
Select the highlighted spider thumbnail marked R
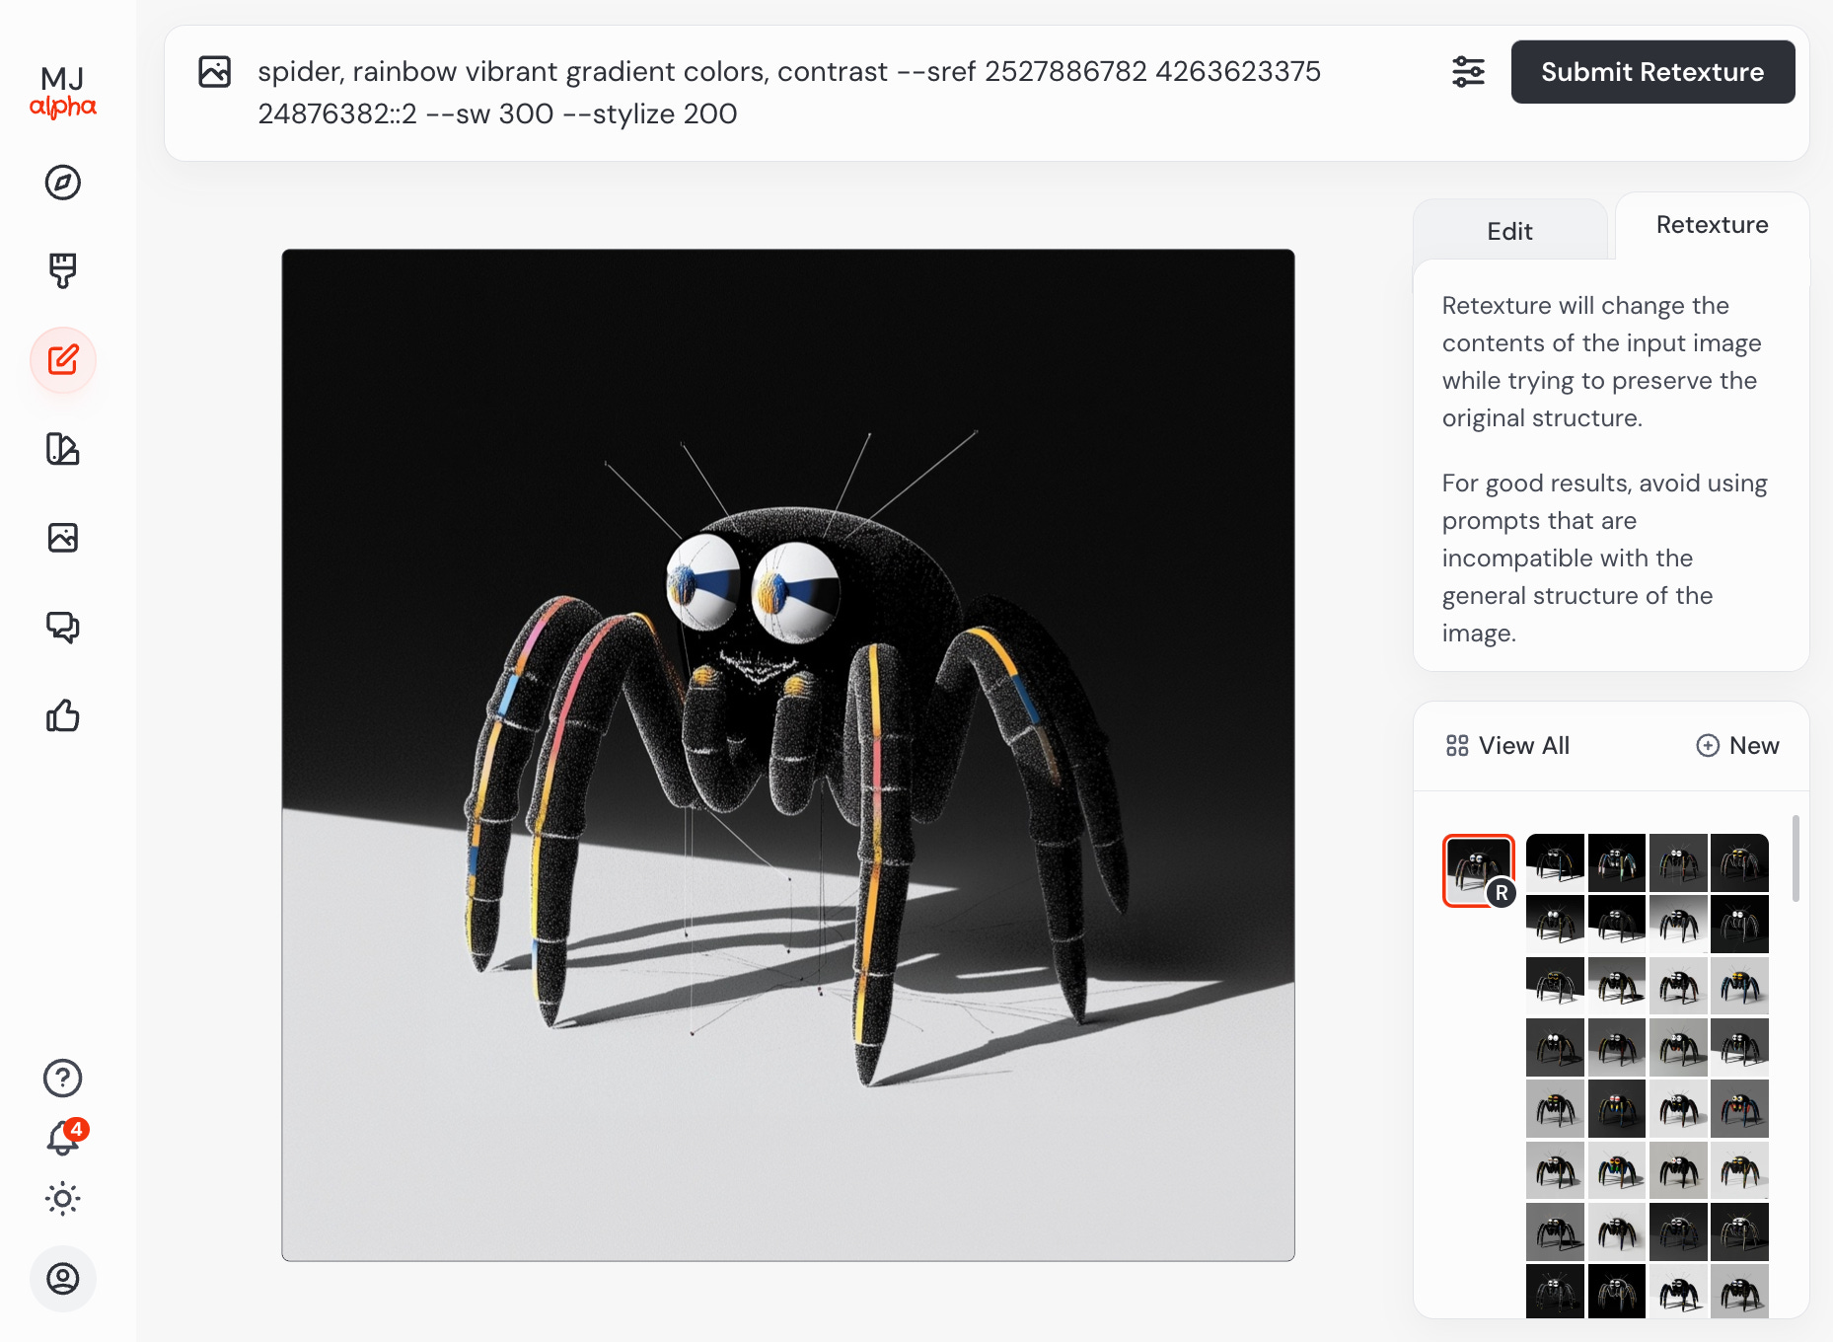[1478, 869]
